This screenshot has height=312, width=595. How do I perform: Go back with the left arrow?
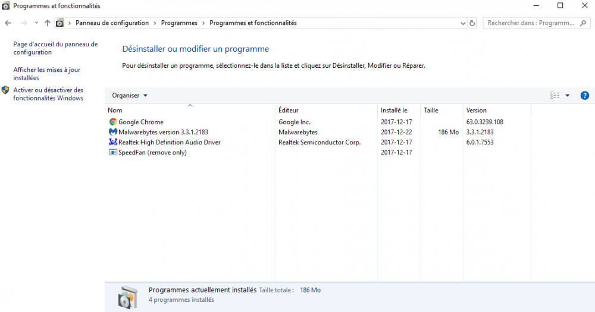8,23
